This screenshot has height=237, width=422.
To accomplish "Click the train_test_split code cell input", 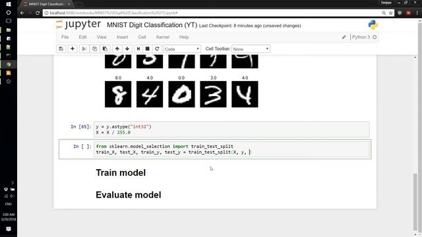I will 231,149.
